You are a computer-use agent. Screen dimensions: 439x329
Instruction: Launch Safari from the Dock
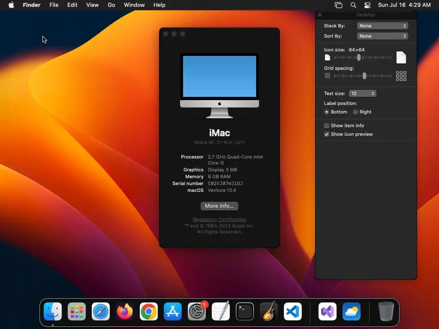101,311
